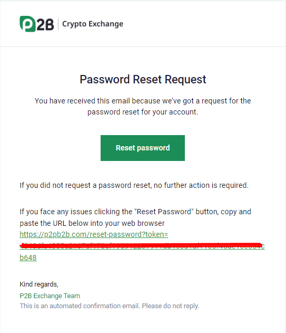
Task: Click the vertical divider beside the logo
Action: (58, 24)
